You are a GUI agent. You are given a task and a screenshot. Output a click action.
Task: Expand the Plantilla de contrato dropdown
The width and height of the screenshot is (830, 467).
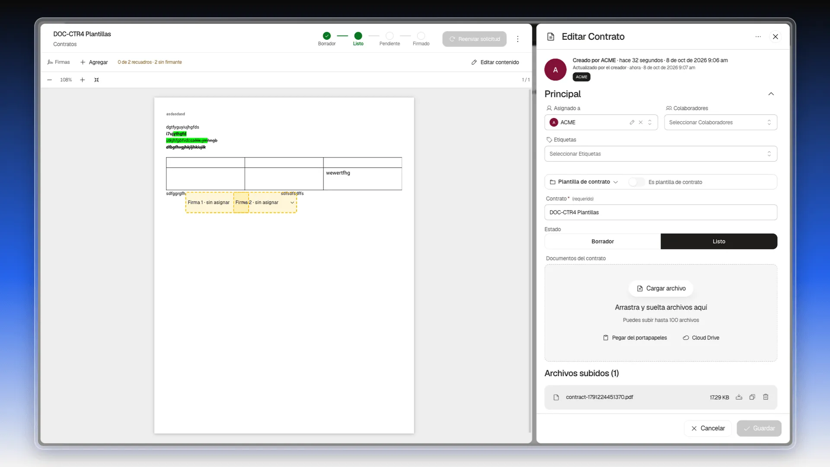[x=584, y=182]
